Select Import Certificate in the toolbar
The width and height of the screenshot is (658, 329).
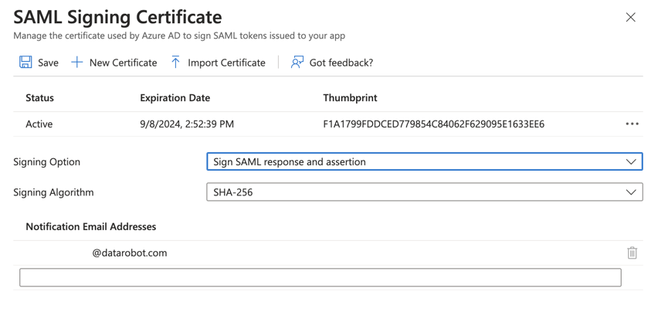click(227, 63)
